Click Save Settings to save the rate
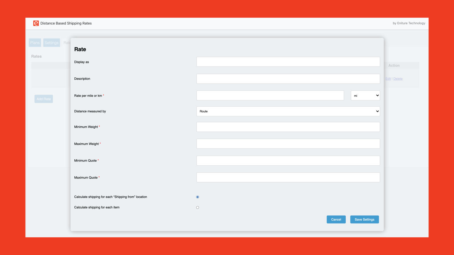The image size is (454, 255). (x=364, y=219)
